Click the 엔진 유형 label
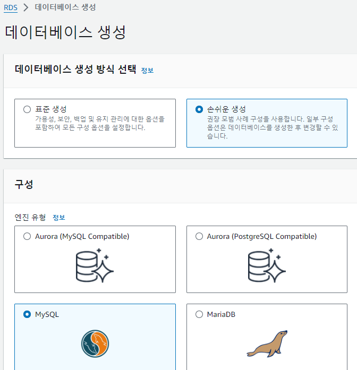Viewport: 357px width, 370px height. coord(30,217)
